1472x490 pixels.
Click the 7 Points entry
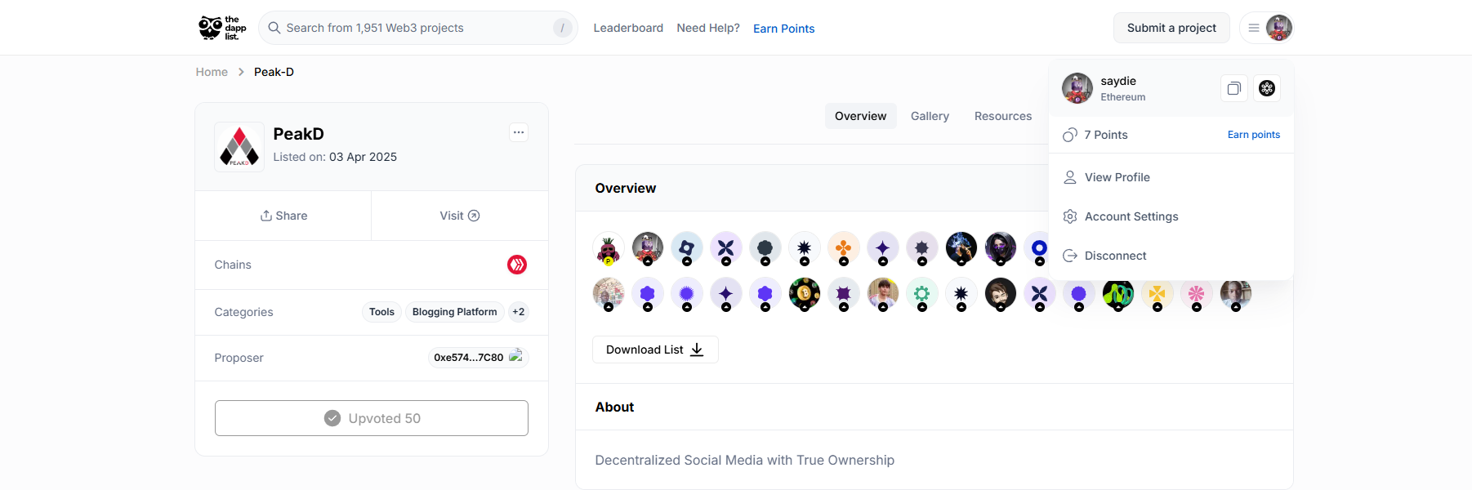pyautogui.click(x=1095, y=135)
